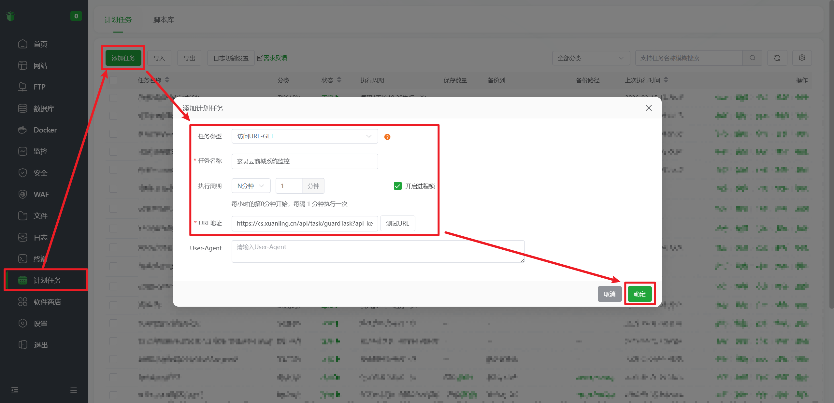This screenshot has width=834, height=403.
Task: Select the 计划任务 tab at top
Action: pyautogui.click(x=118, y=20)
